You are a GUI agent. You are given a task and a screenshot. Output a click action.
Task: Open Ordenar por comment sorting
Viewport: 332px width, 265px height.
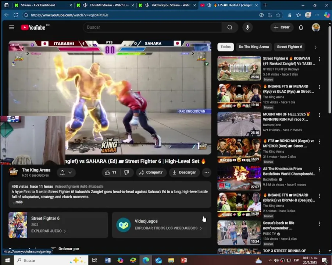[x=65, y=248]
